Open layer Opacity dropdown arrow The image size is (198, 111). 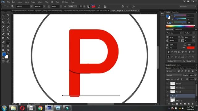[x=196, y=75]
